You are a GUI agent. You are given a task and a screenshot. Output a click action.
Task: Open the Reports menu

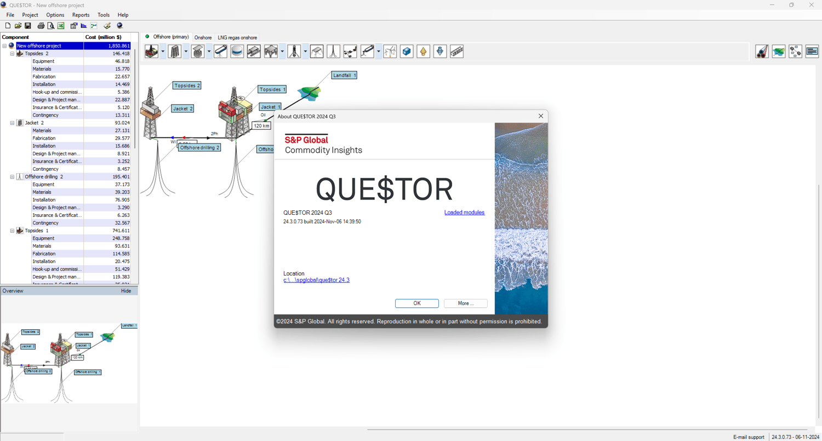pyautogui.click(x=81, y=15)
